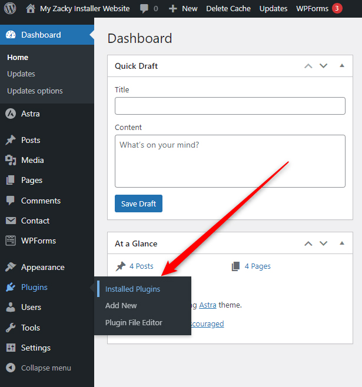The width and height of the screenshot is (362, 387).
Task: Open Updates in the admin bar
Action: [x=273, y=9]
